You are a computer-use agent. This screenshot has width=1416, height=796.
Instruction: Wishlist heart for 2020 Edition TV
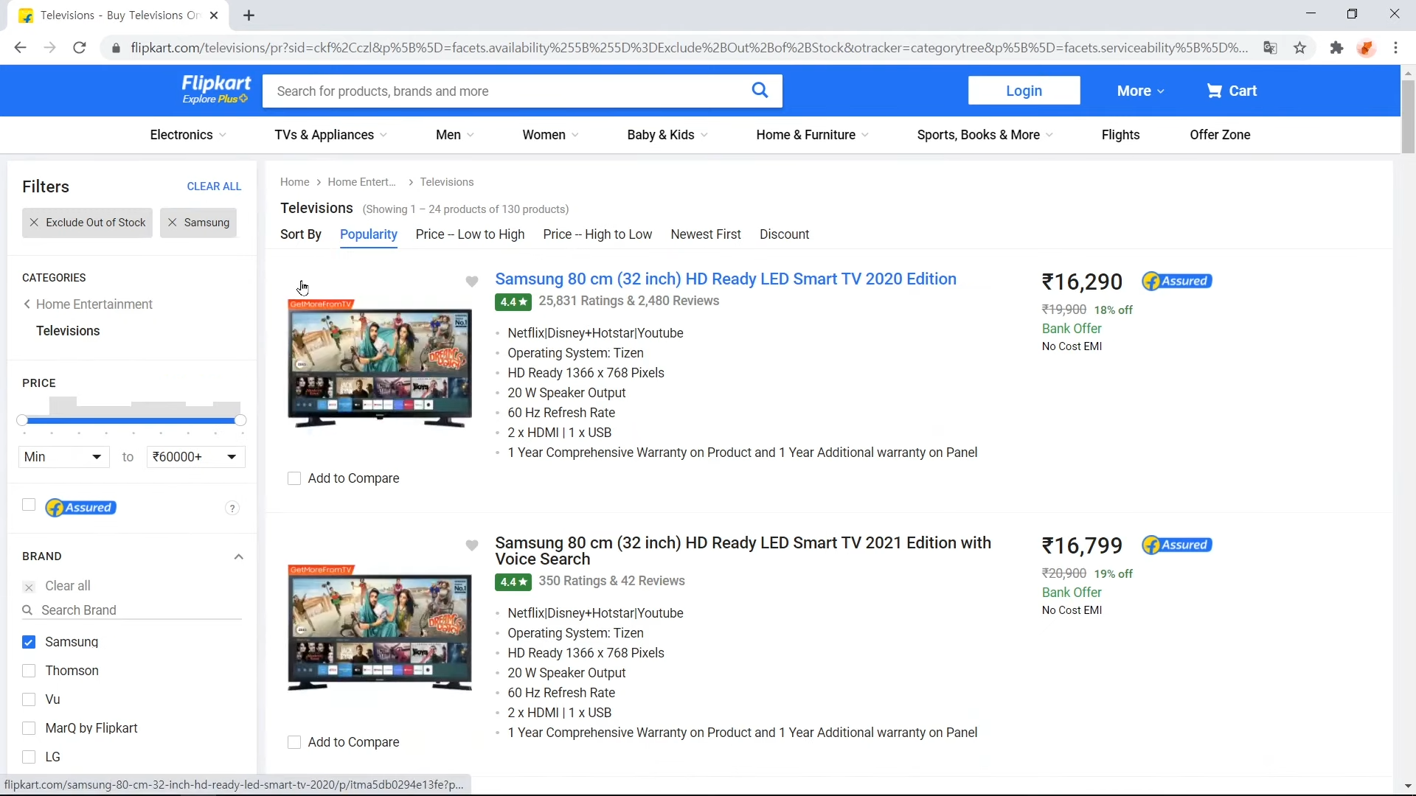click(x=472, y=282)
